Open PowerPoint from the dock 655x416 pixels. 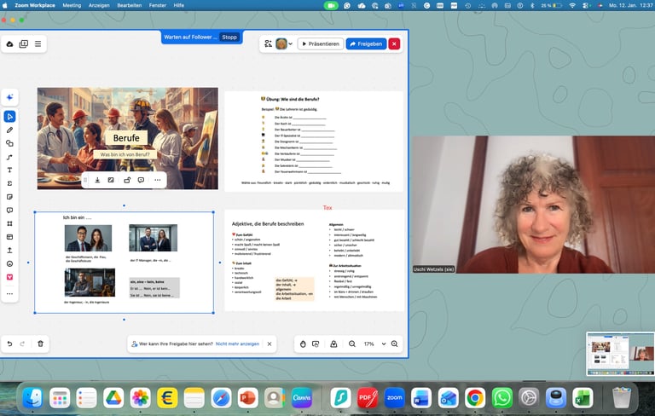coord(247,398)
